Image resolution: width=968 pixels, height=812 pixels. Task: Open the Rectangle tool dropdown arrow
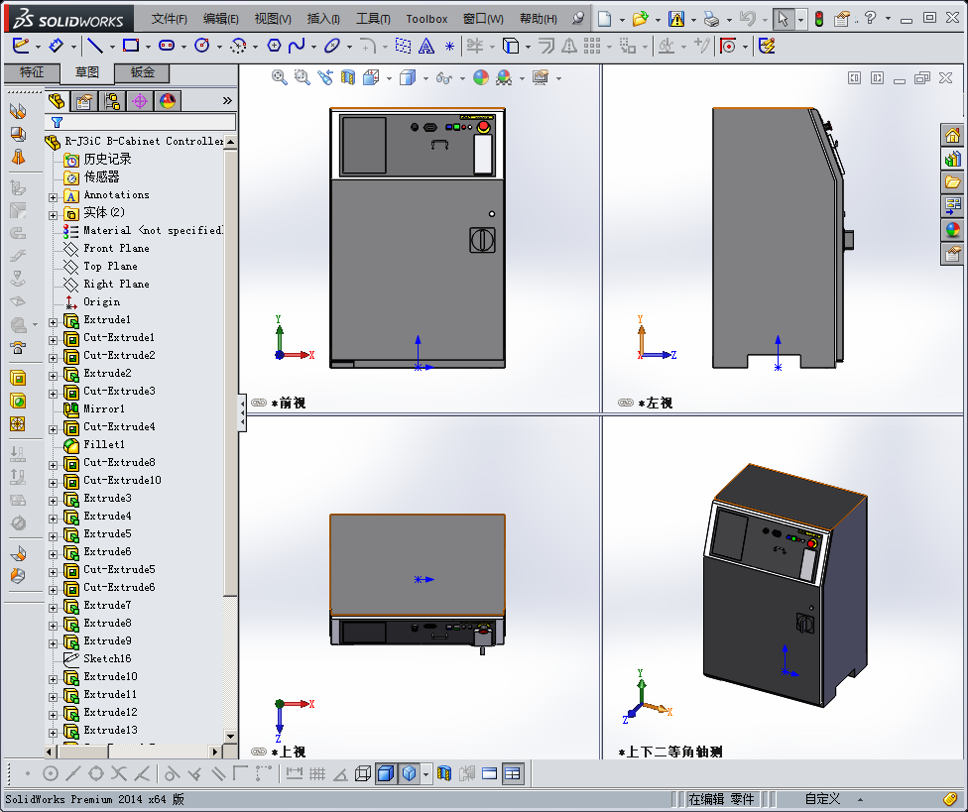tap(147, 46)
